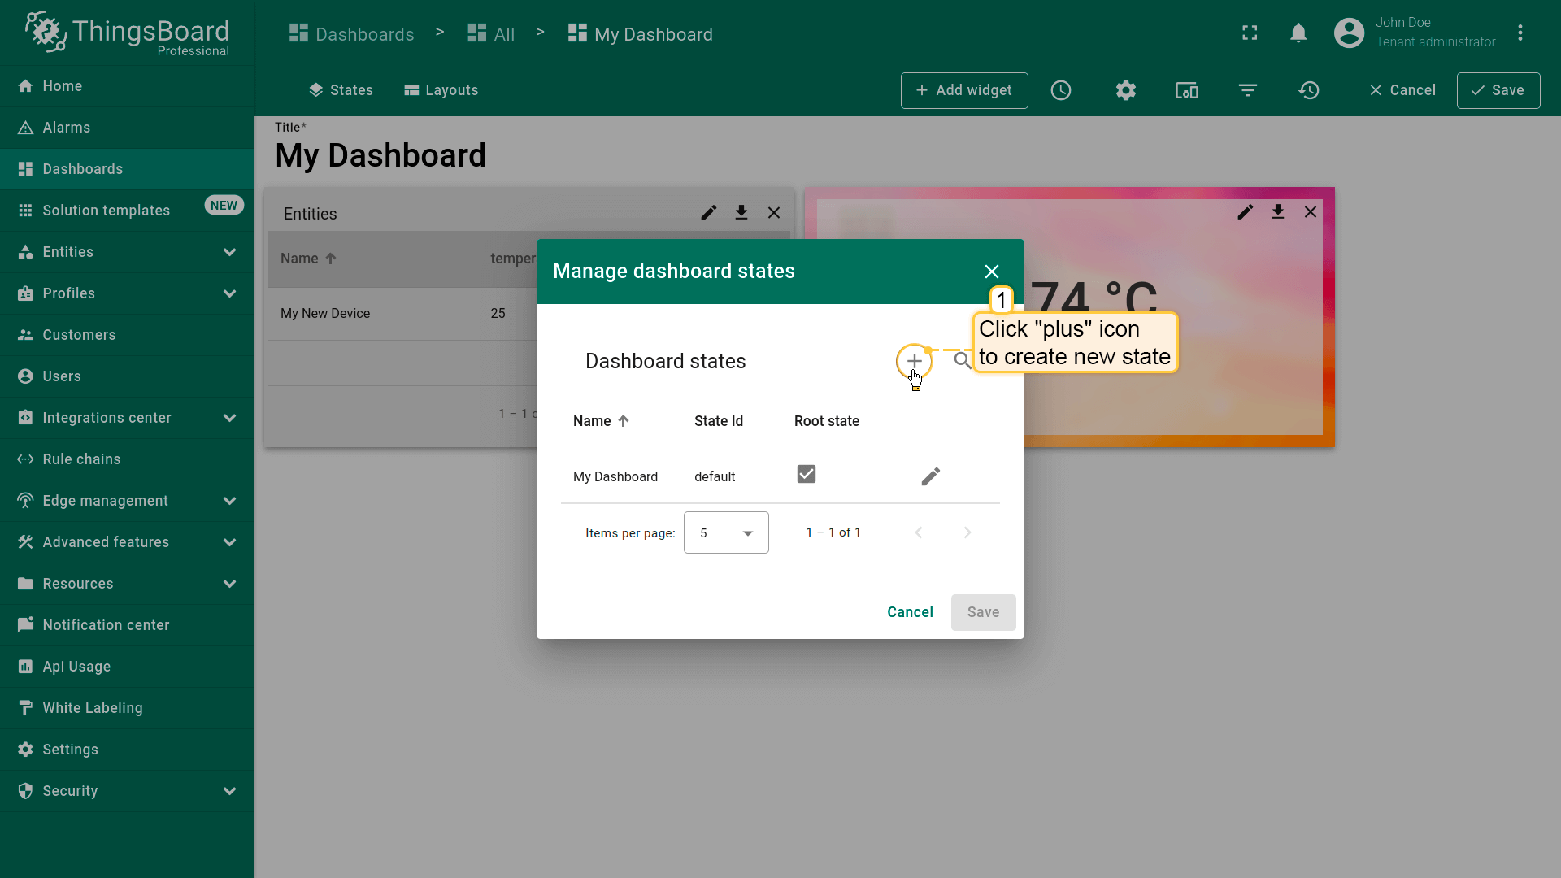Open the user menu three-dots icon

tap(1520, 33)
